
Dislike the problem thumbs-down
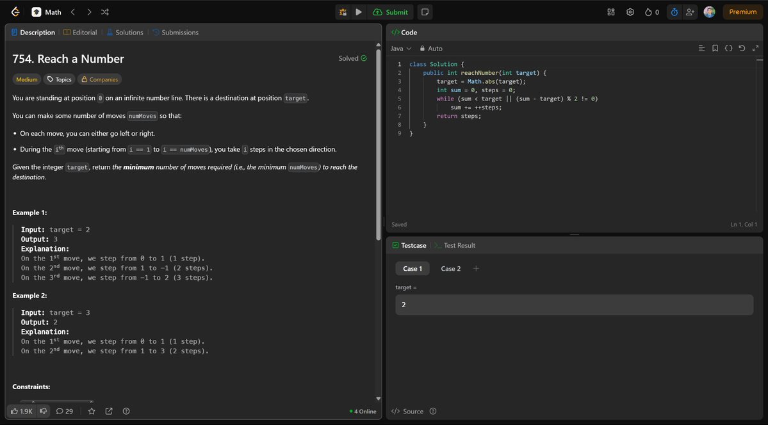point(44,412)
